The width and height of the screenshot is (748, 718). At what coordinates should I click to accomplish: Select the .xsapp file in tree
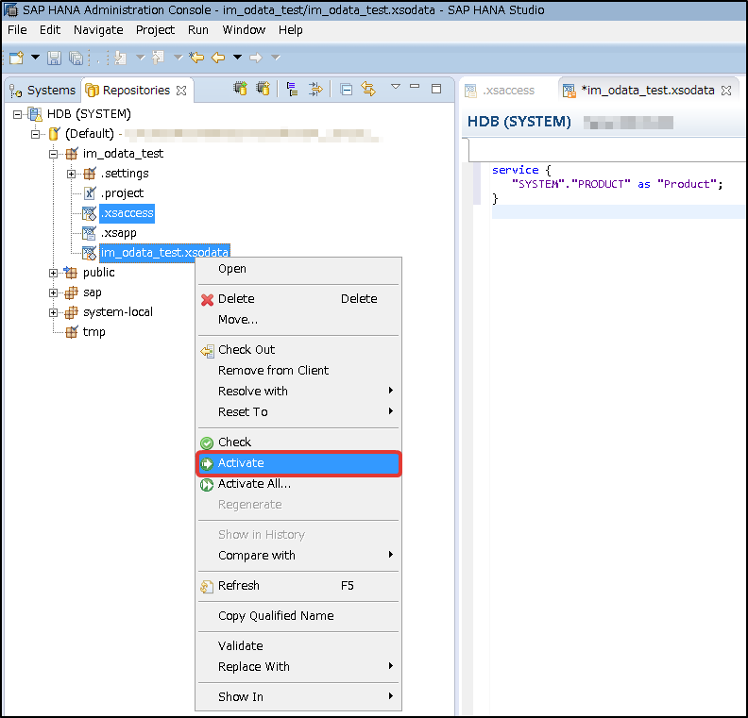tap(119, 233)
